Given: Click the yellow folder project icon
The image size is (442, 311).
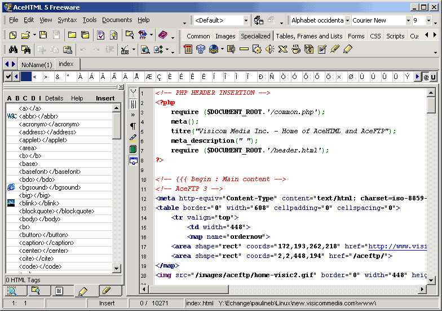Looking at the screenshot, I should (72, 35).
